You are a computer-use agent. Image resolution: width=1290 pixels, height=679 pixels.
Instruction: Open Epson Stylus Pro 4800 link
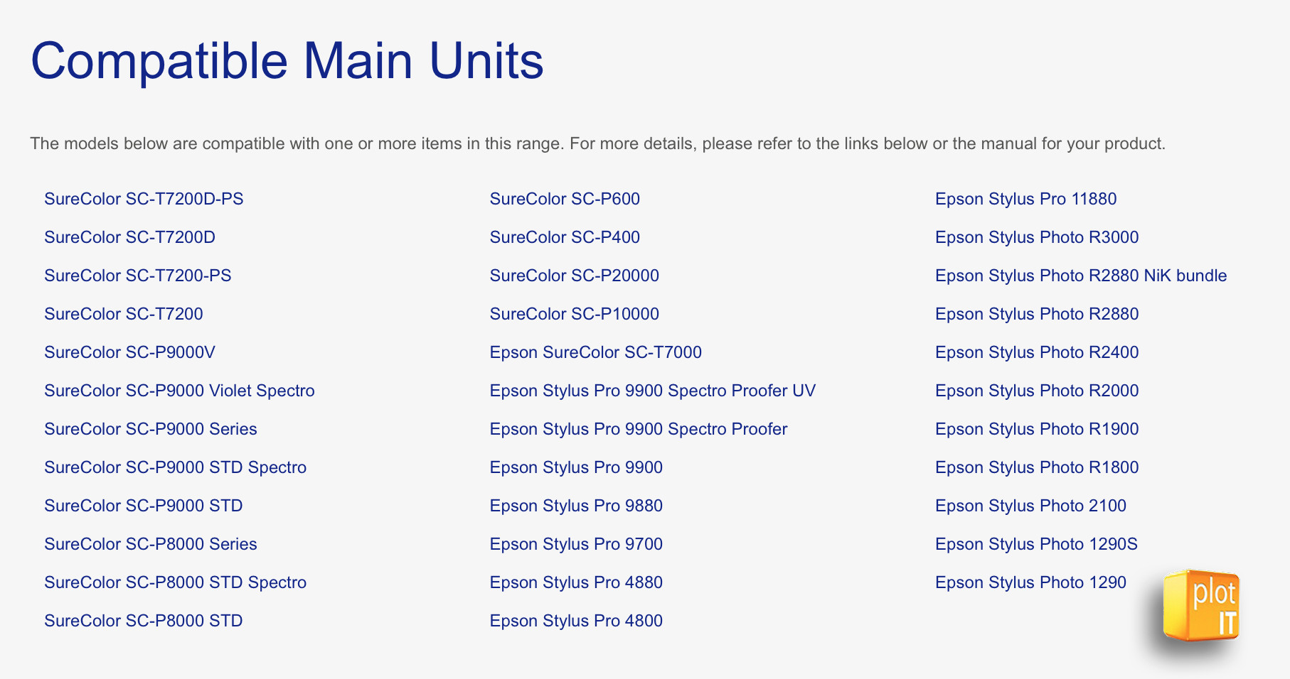point(576,621)
